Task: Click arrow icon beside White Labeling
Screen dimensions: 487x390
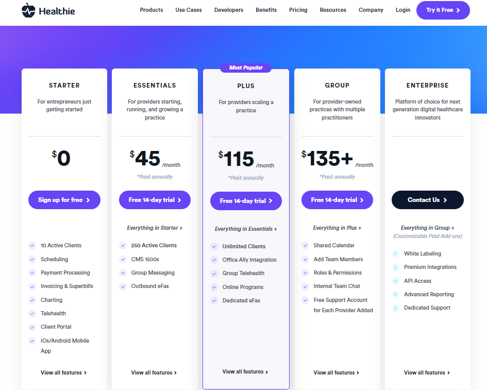Action: click(x=395, y=253)
